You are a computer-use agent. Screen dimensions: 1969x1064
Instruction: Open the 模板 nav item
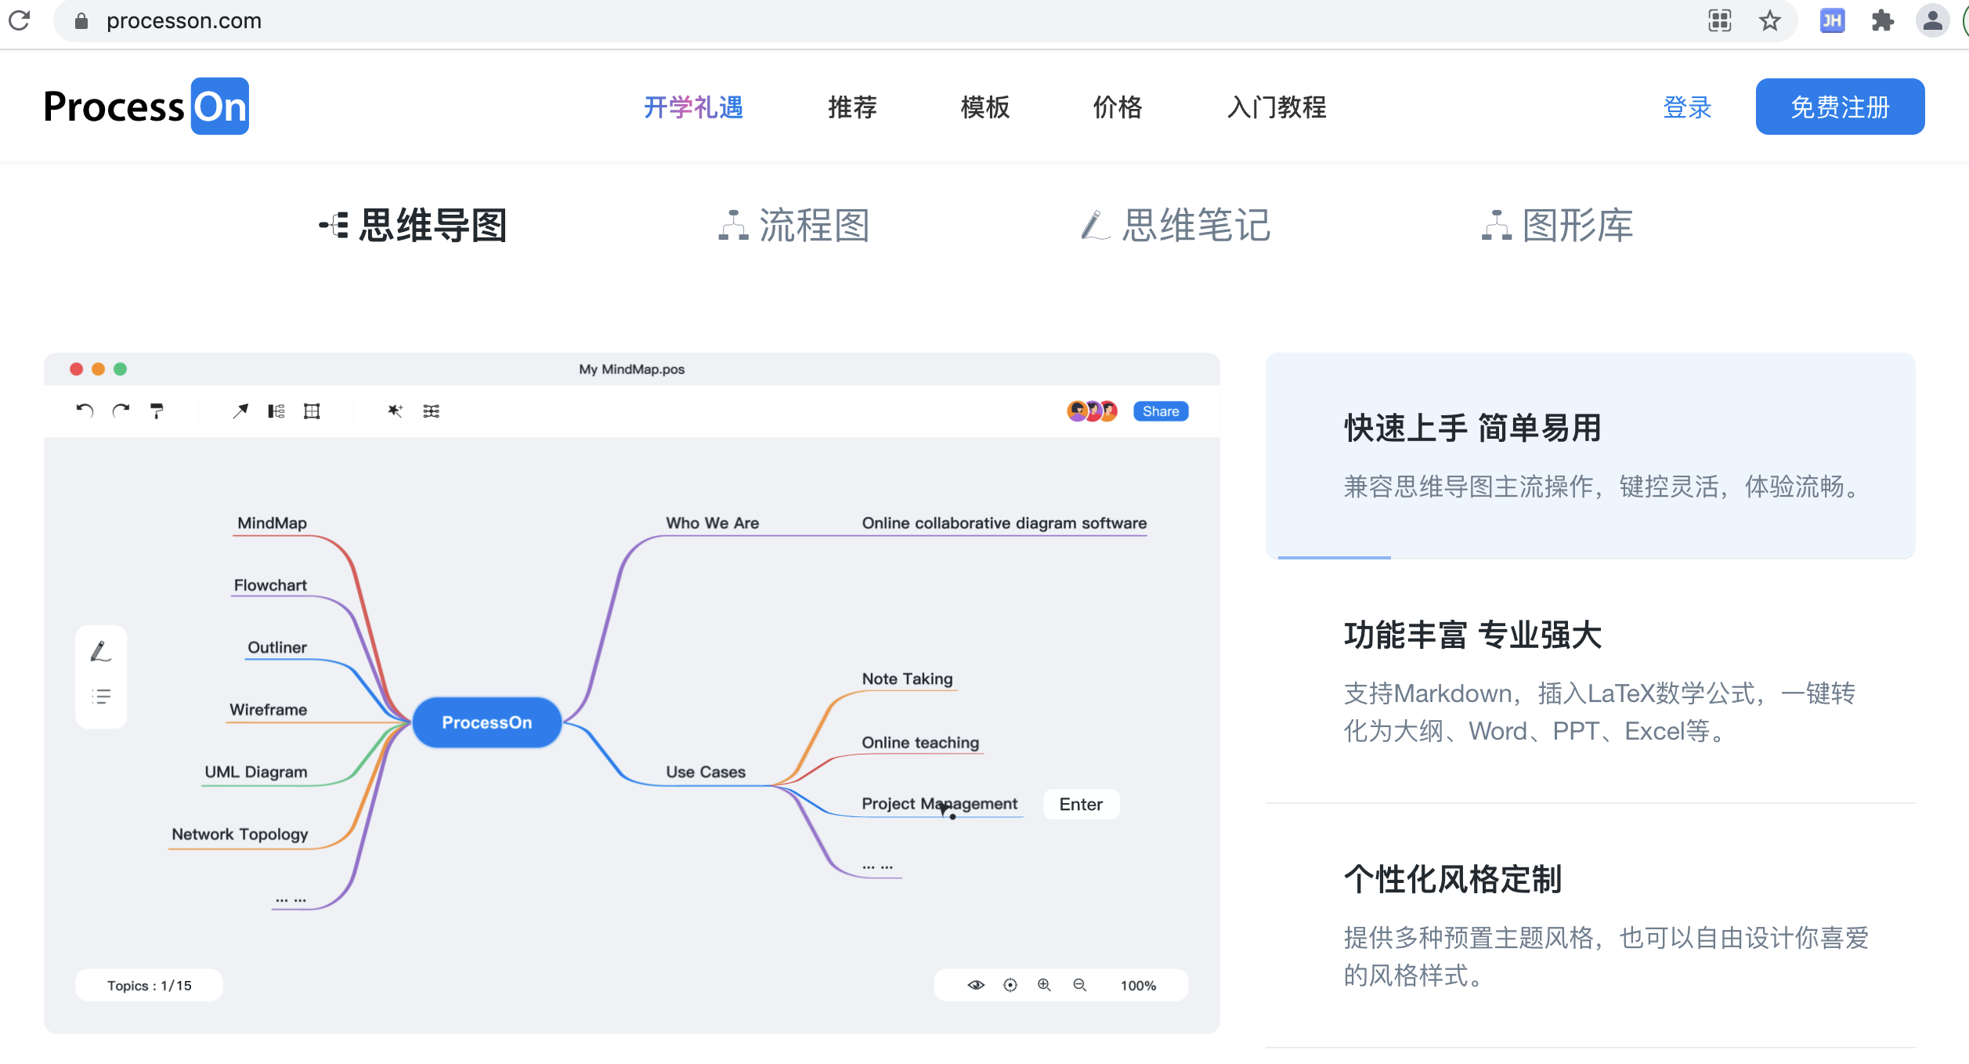click(985, 107)
